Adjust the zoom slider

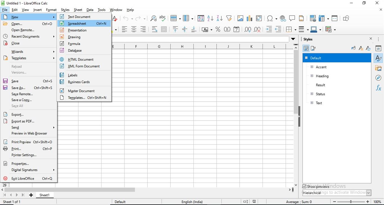click(351, 202)
